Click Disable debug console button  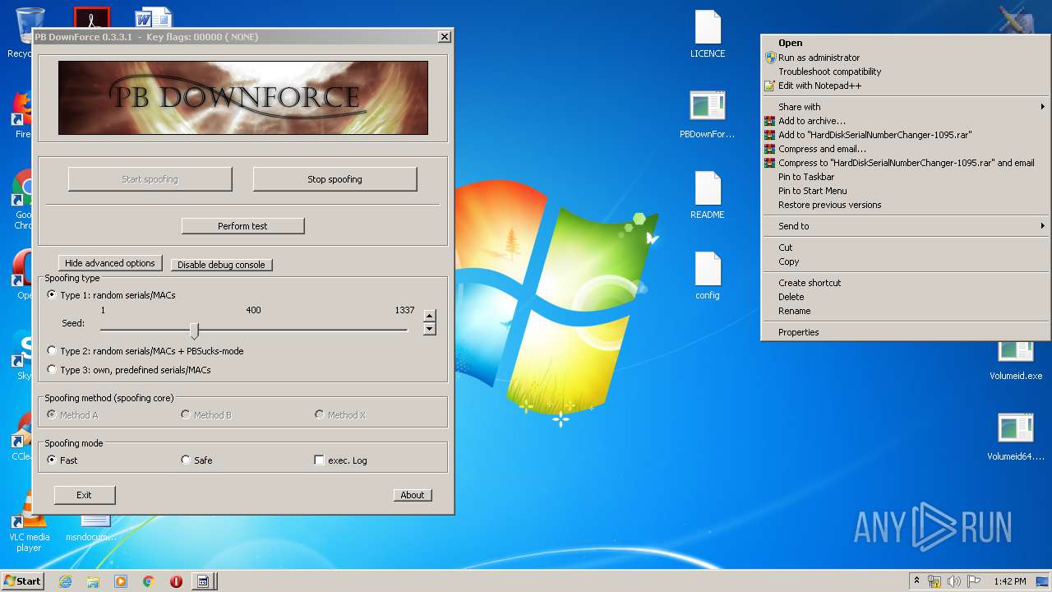point(221,265)
